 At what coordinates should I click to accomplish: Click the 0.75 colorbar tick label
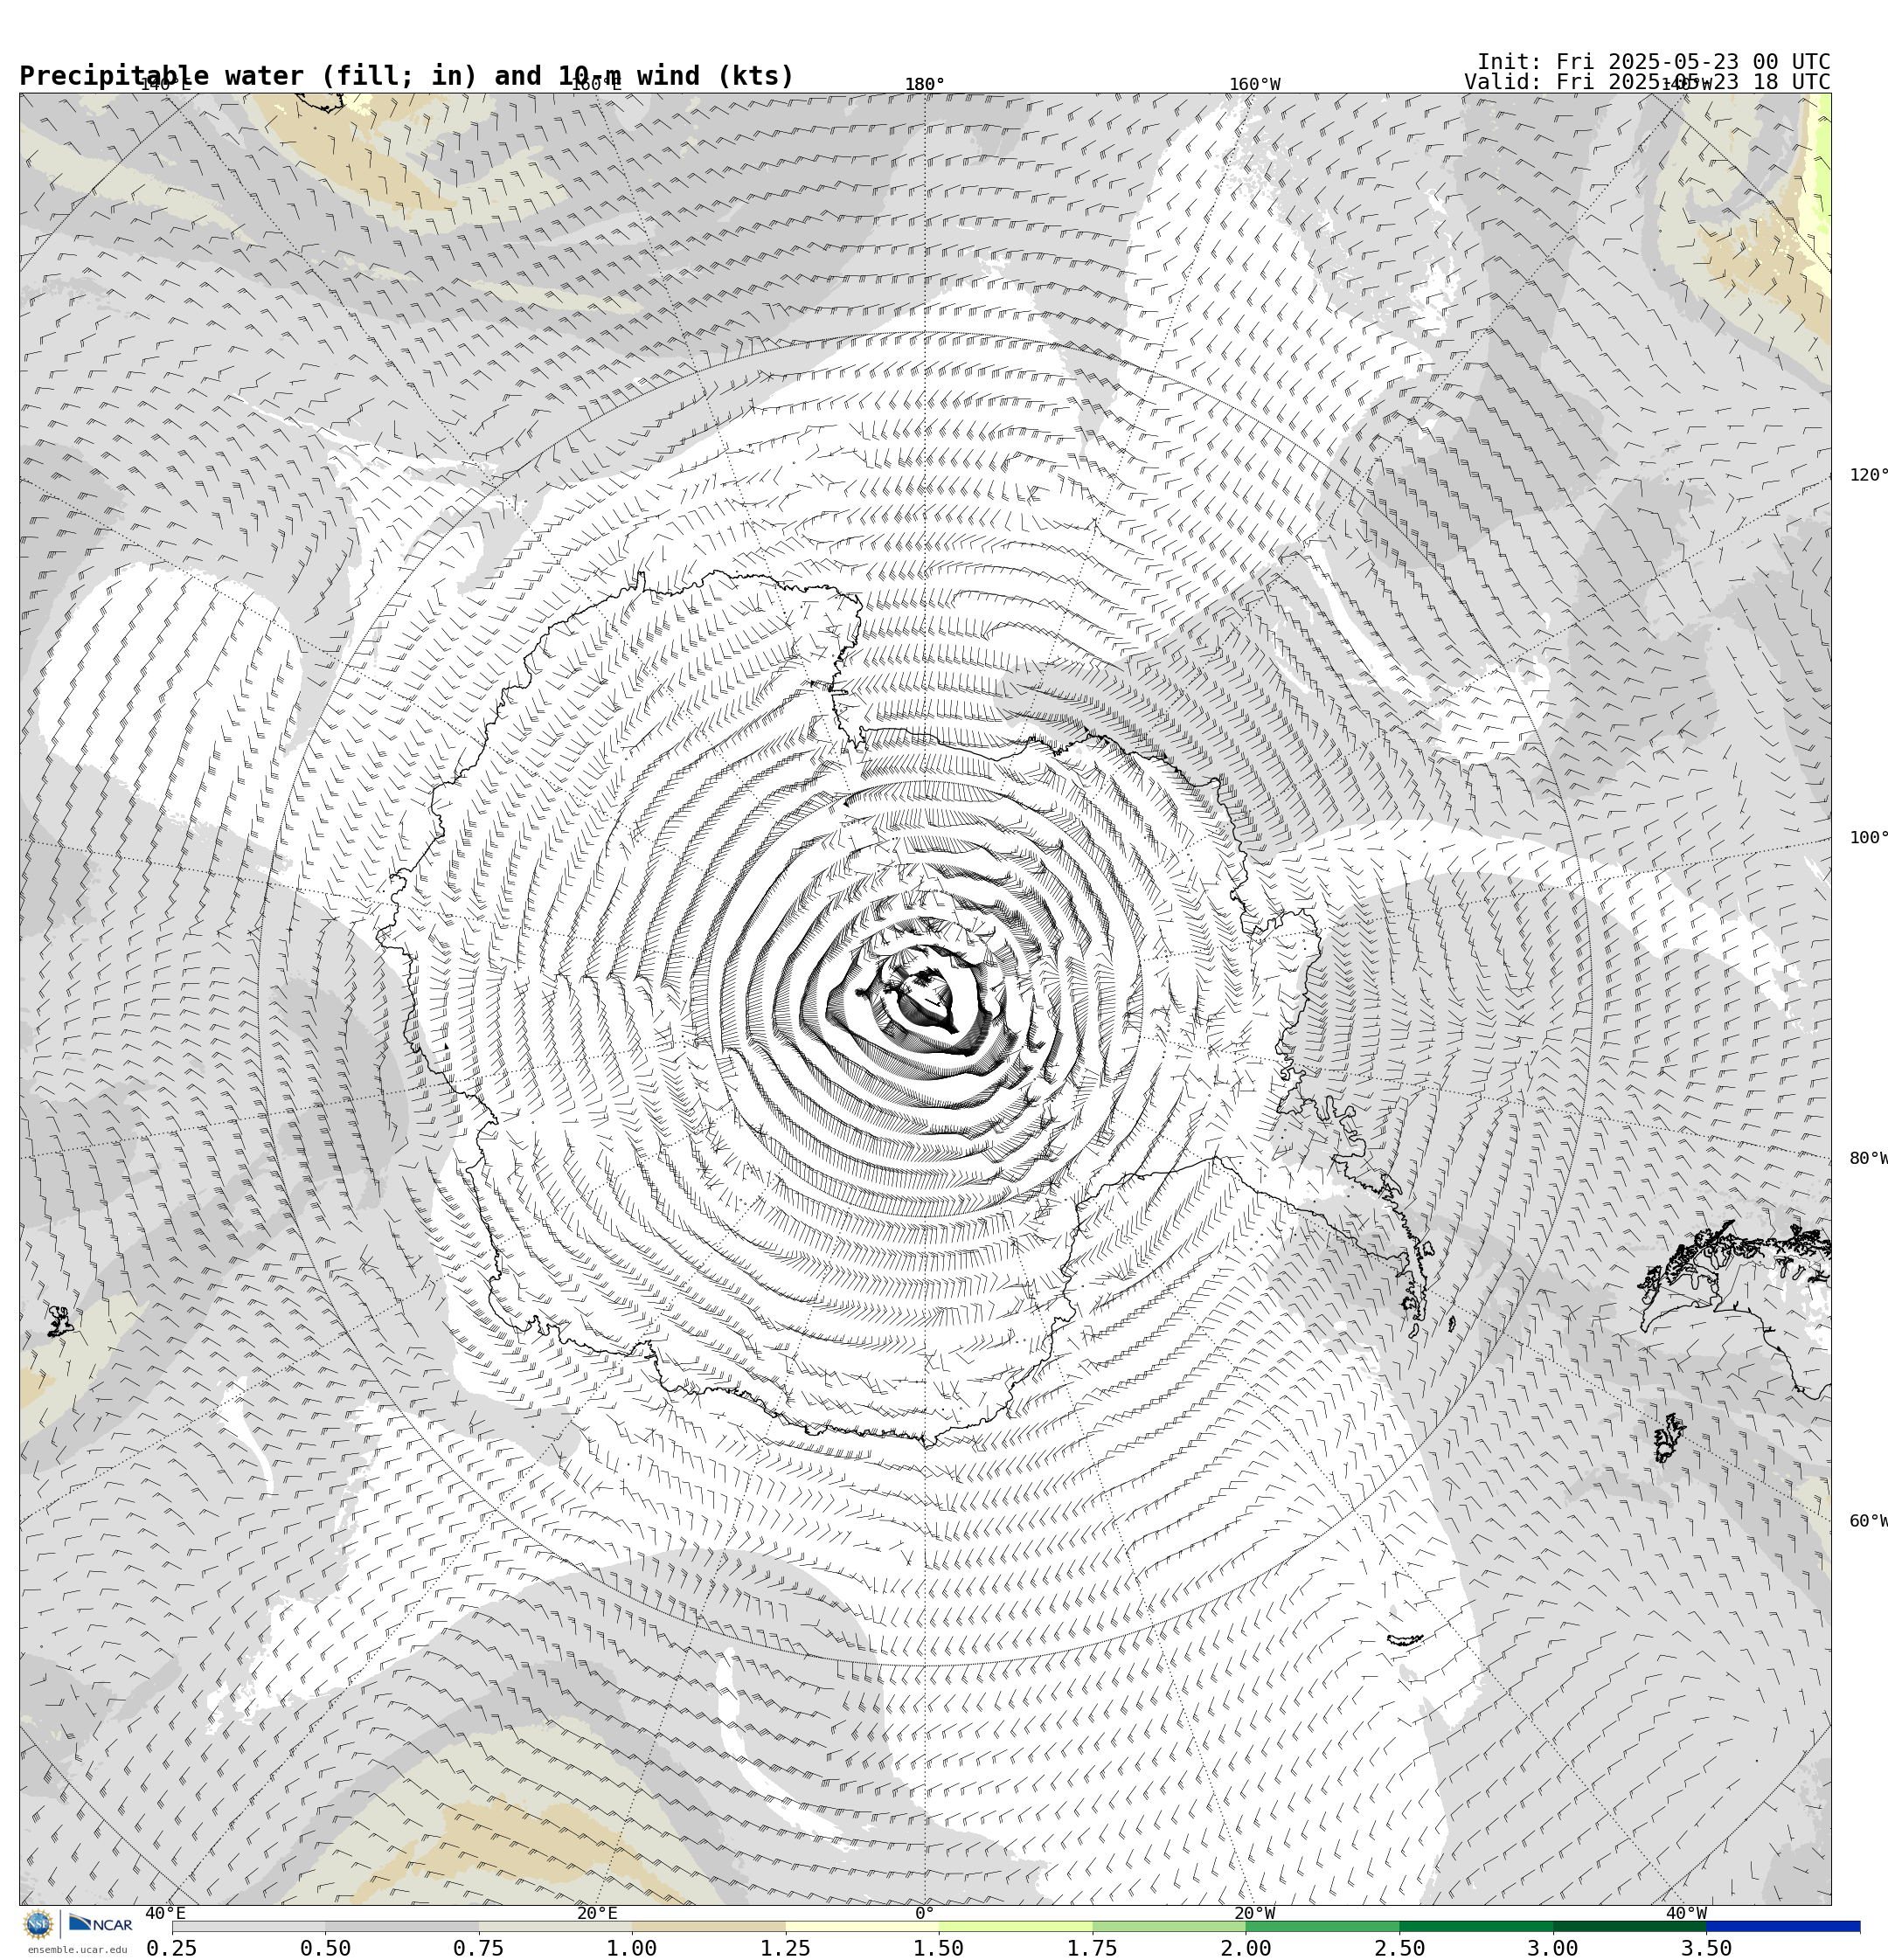click(478, 1947)
